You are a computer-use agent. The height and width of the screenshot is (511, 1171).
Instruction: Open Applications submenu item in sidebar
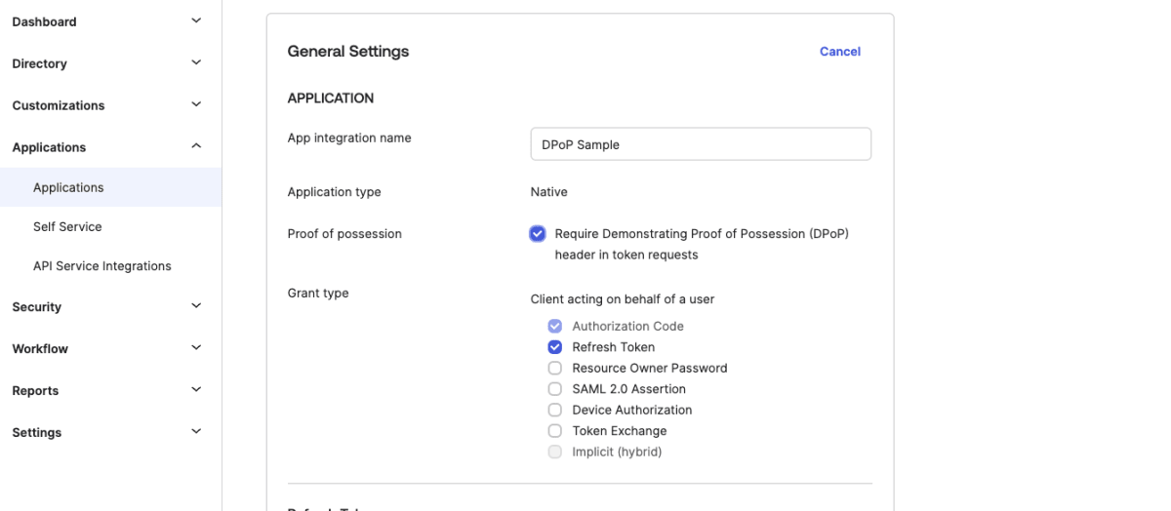(x=68, y=187)
